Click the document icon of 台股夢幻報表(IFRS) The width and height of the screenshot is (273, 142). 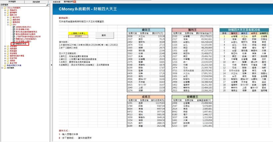[x=14, y=27]
